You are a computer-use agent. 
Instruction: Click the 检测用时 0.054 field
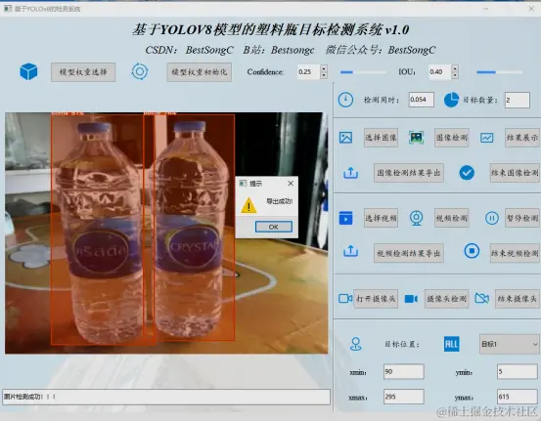[x=422, y=100]
